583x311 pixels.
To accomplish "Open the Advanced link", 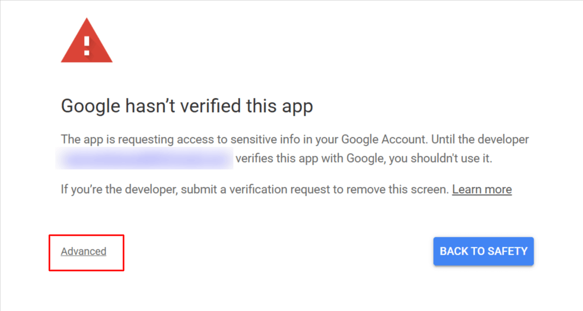I will click(x=84, y=252).
